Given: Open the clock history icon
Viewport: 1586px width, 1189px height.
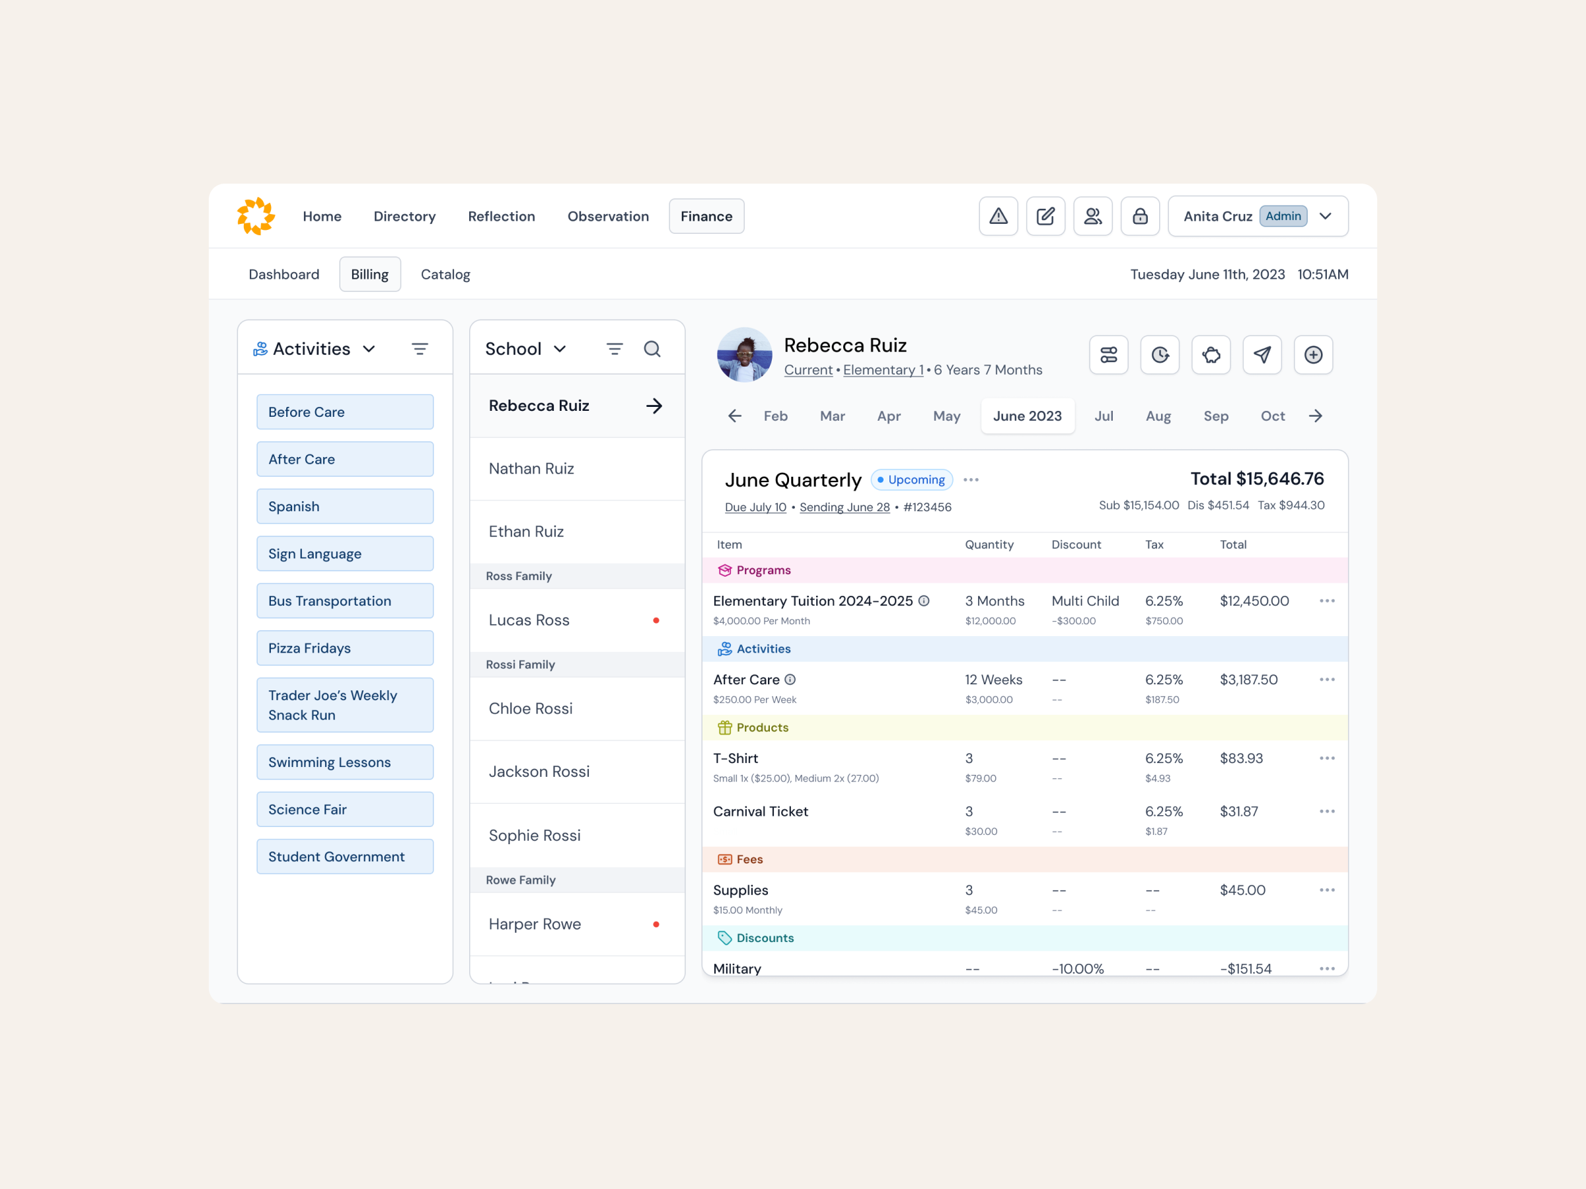Looking at the screenshot, I should [x=1159, y=355].
